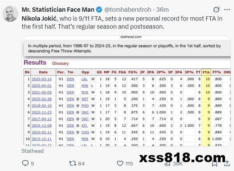Open the 2025-03-14 game date link

tap(41, 79)
